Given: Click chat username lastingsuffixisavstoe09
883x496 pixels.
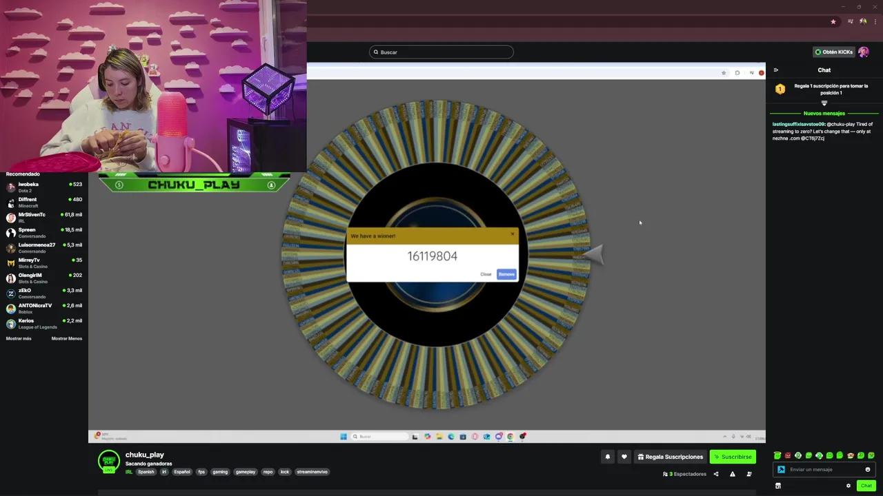Looking at the screenshot, I should tap(799, 125).
